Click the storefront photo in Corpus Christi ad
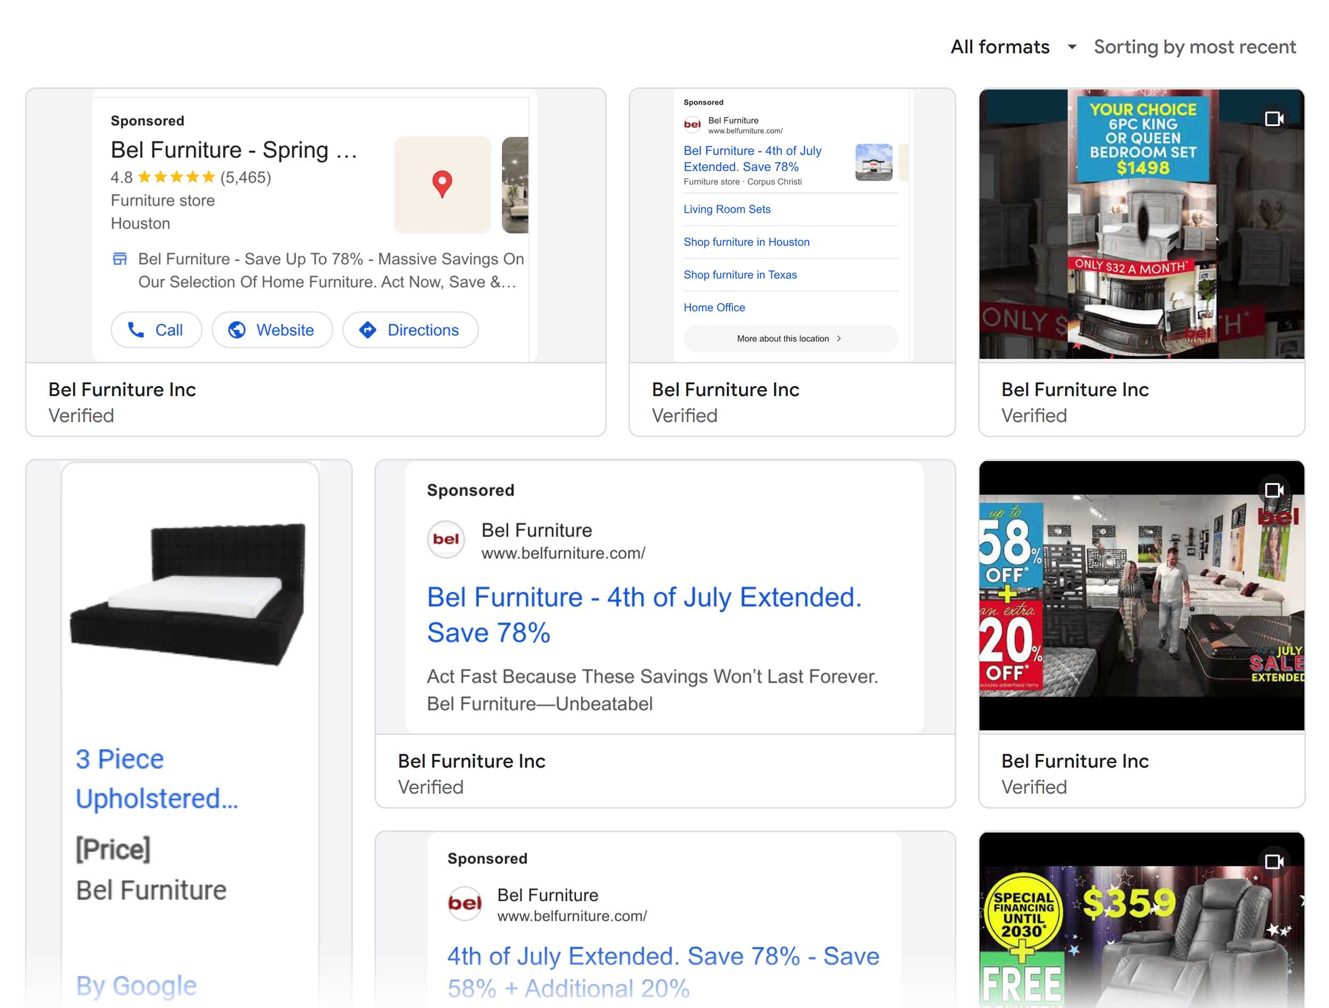Screen dimensions: 1329x1008 click(x=873, y=162)
